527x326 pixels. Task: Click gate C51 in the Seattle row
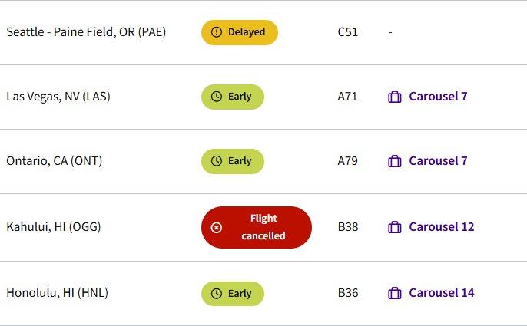[x=348, y=32]
